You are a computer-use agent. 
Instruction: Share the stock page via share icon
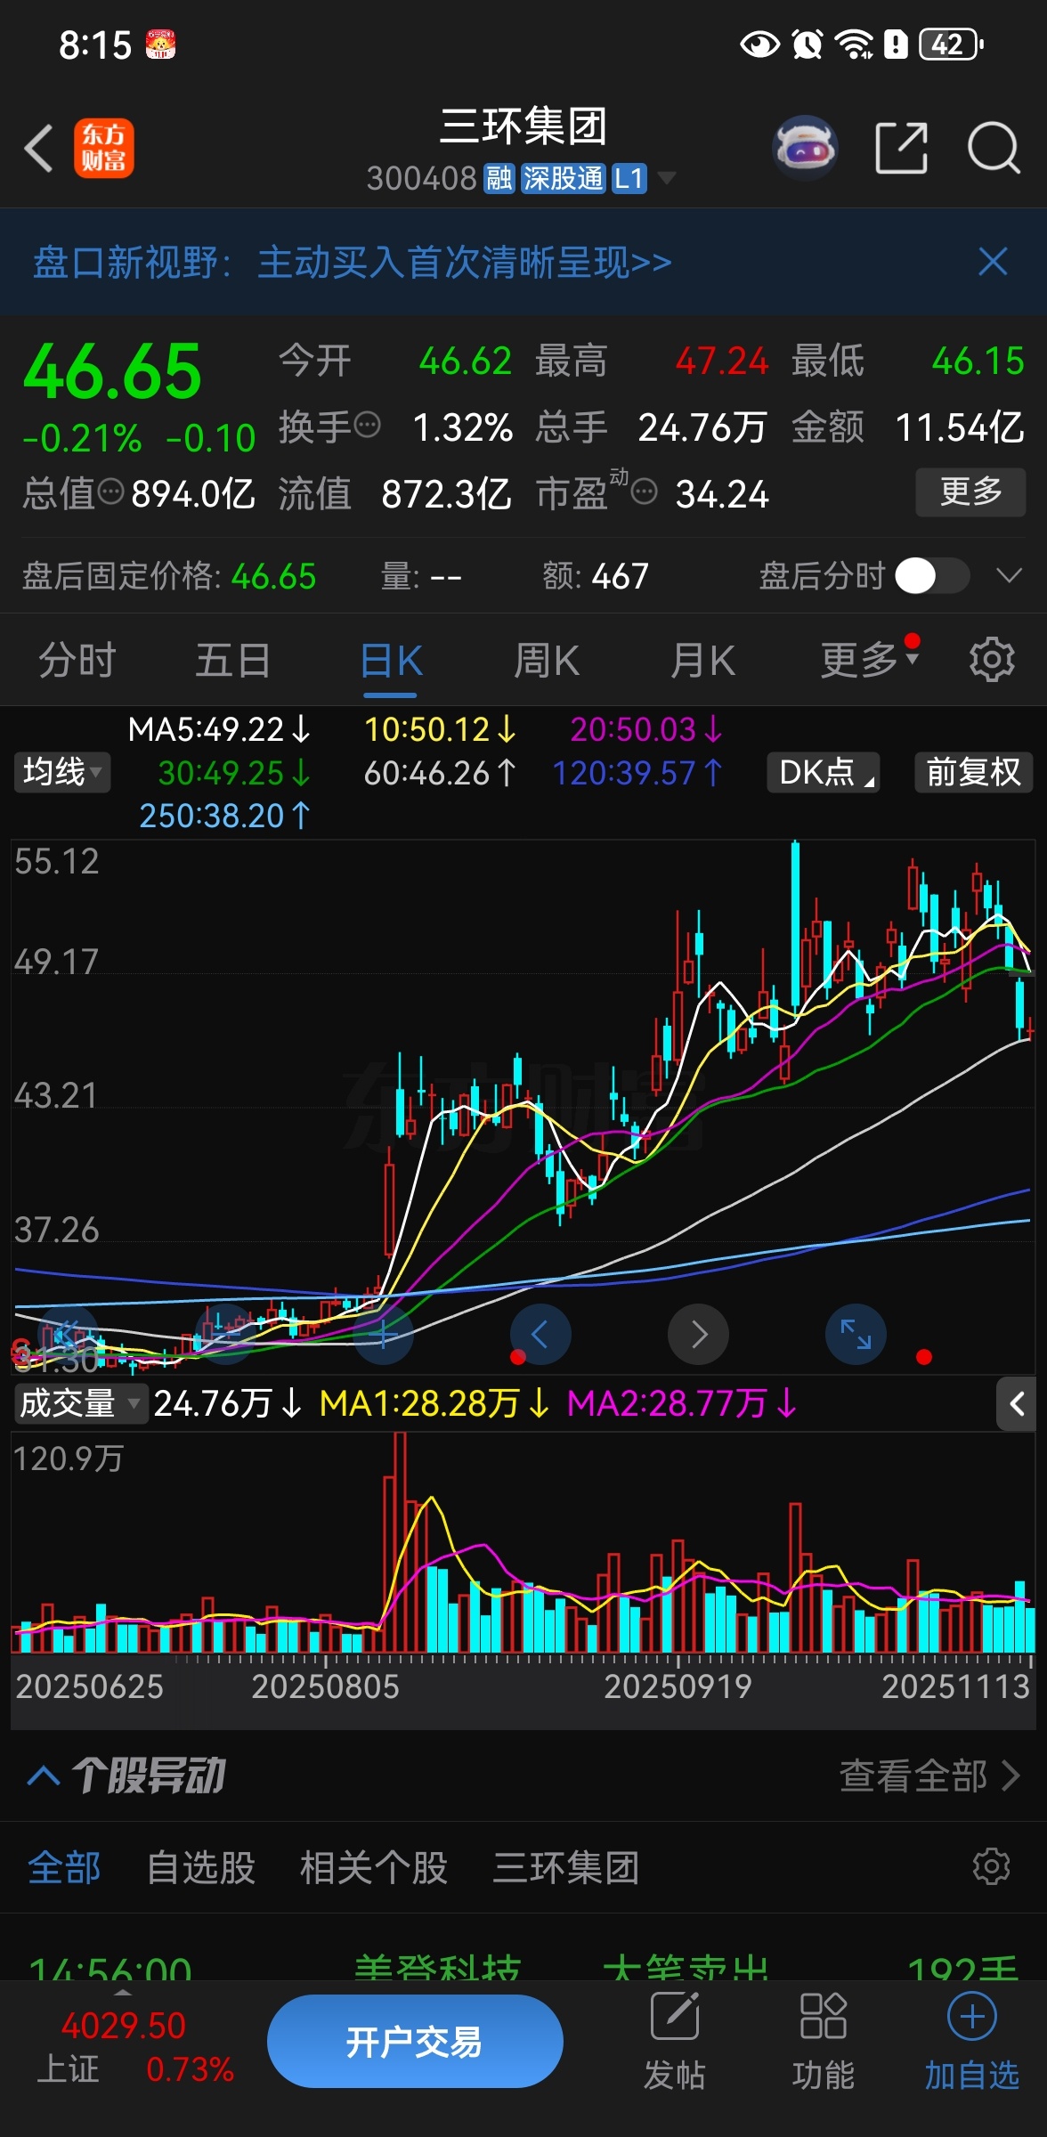pos(901,148)
